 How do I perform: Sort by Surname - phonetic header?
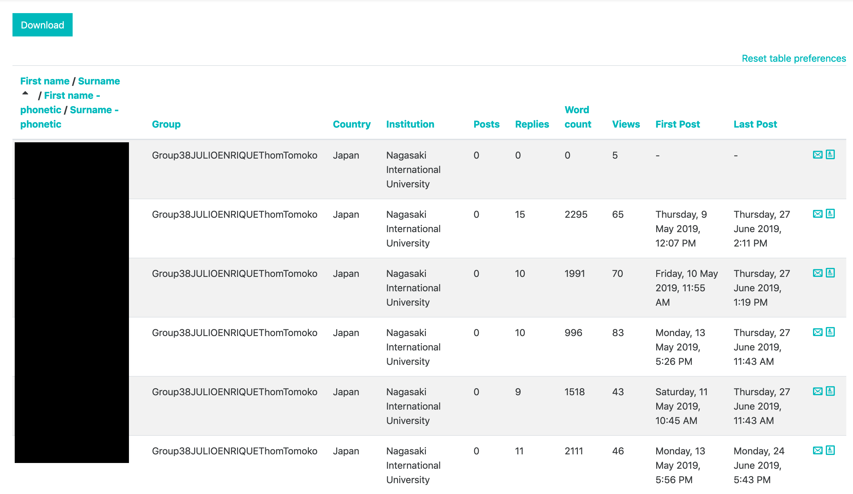coord(69,117)
